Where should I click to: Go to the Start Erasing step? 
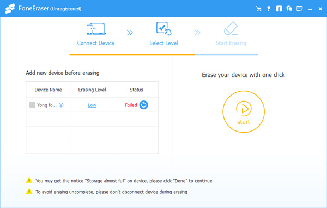click(x=231, y=34)
